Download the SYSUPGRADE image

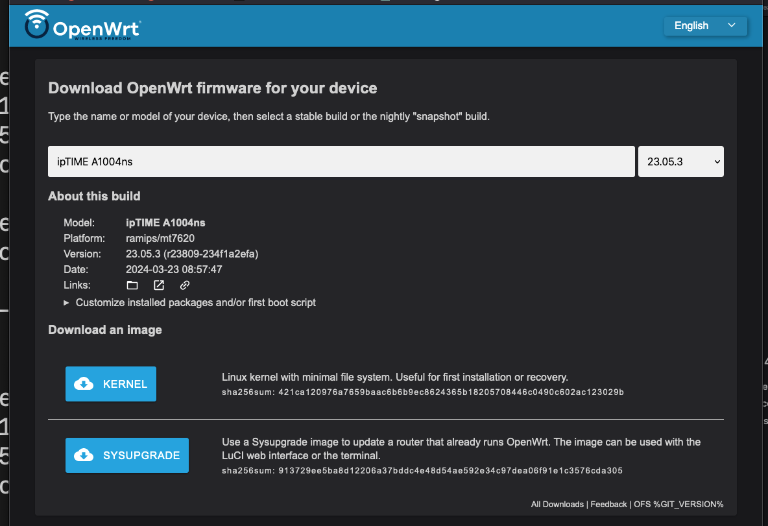(127, 455)
